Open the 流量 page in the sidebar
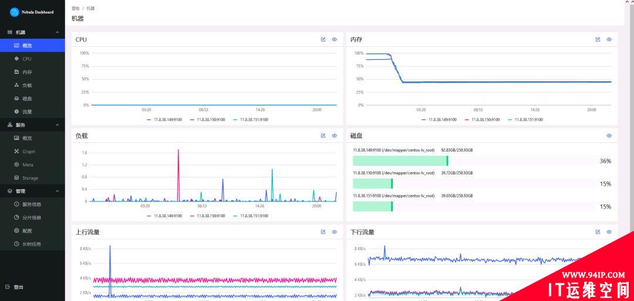 [x=32, y=112]
